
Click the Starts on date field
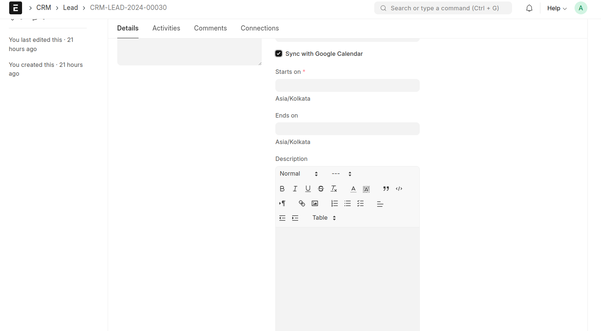click(x=347, y=86)
